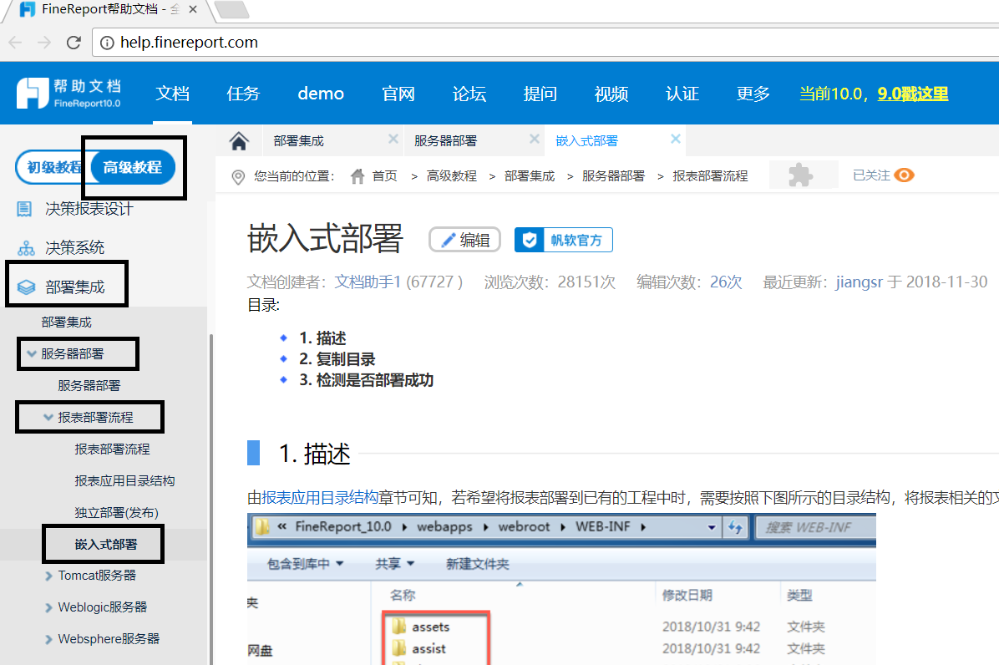Click the browser forward arrow

[44, 43]
